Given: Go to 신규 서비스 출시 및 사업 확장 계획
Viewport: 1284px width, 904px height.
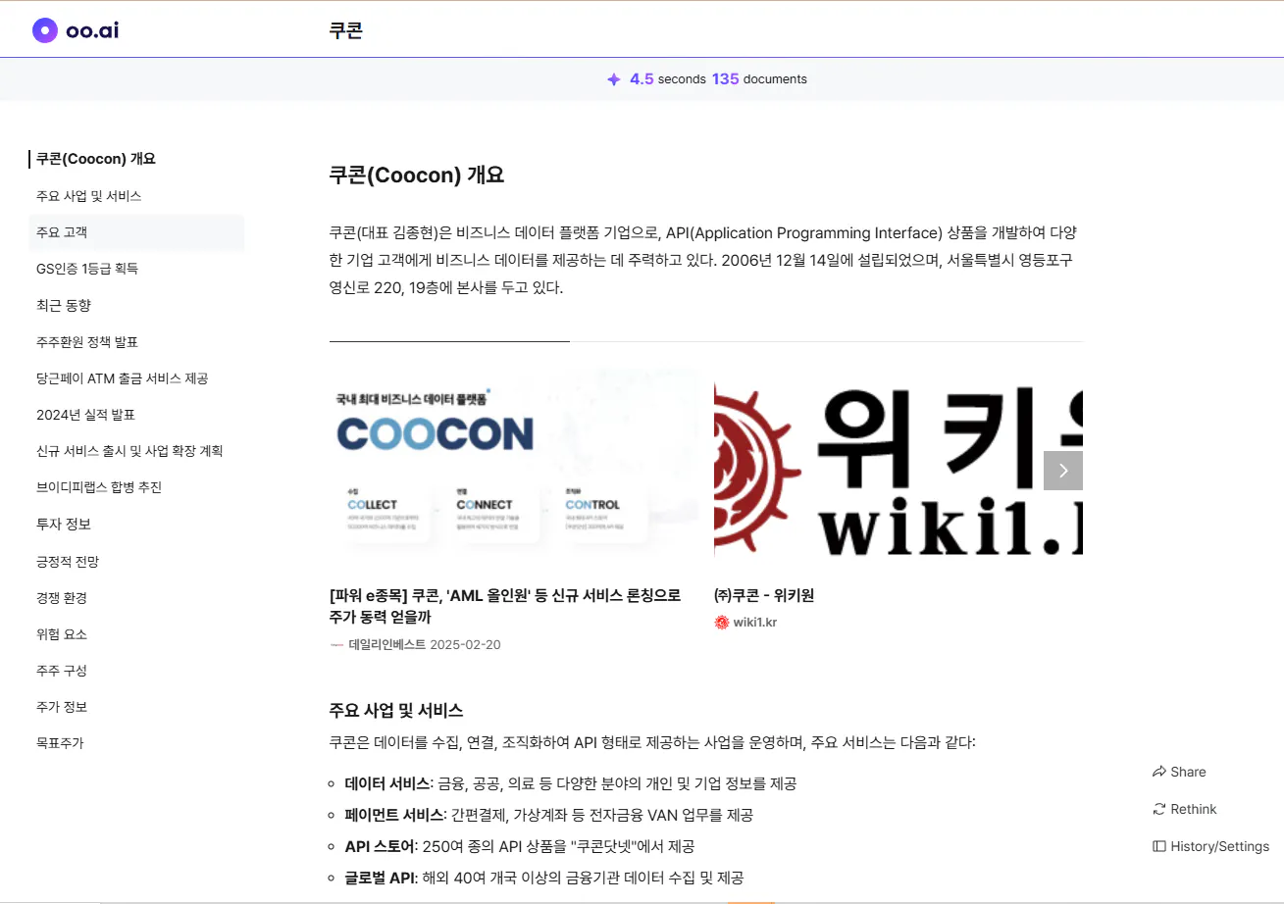Looking at the screenshot, I should point(130,451).
